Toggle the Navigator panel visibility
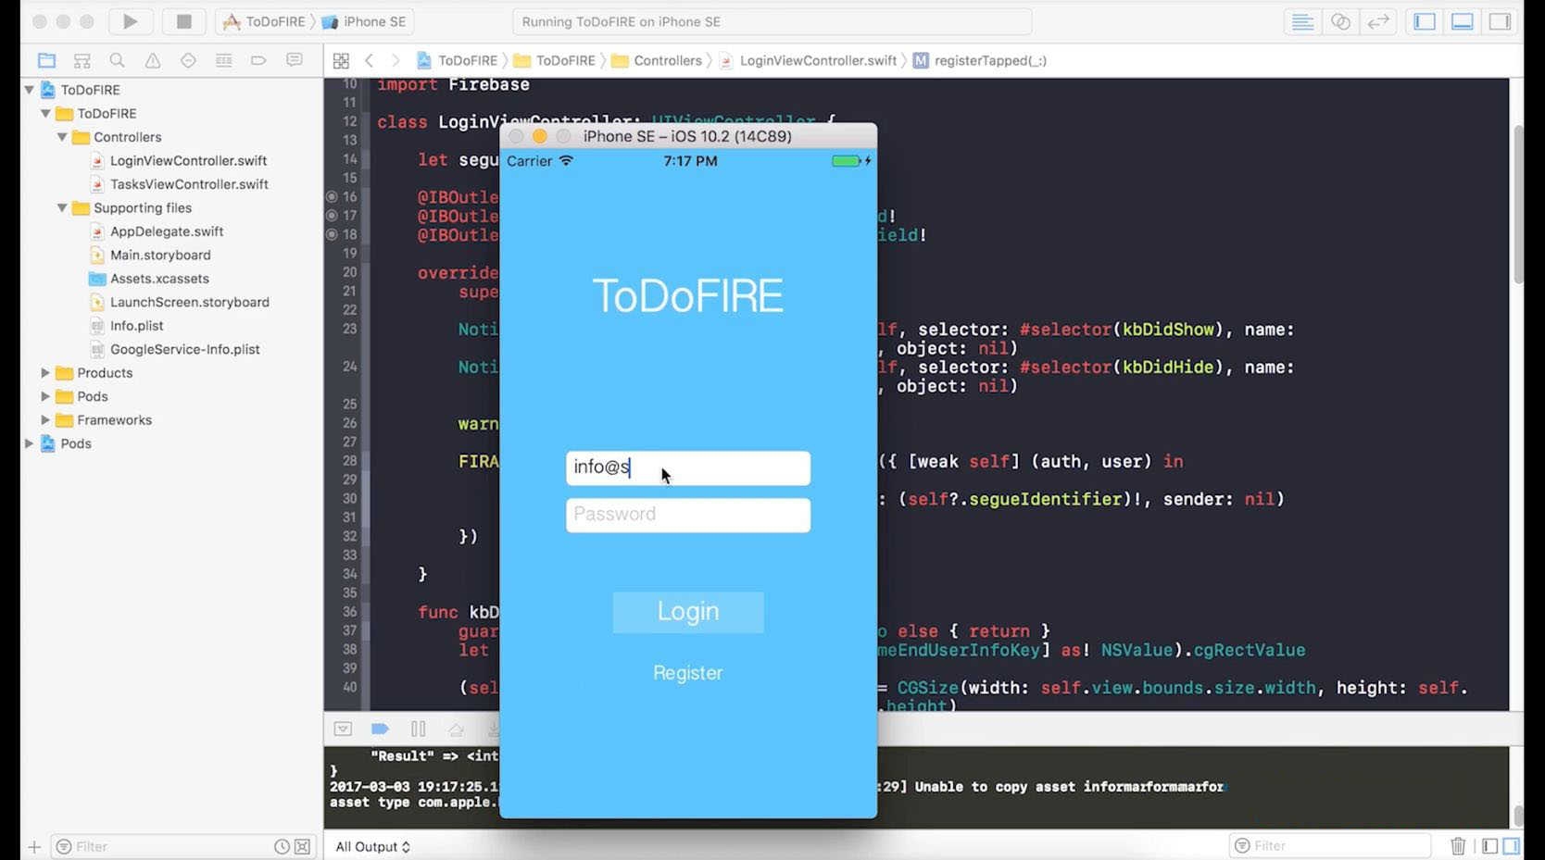Viewport: 1545px width, 860px height. pos(1425,21)
